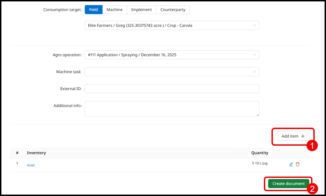
Task: Grab the Additional info resize handle
Action: 257,114
